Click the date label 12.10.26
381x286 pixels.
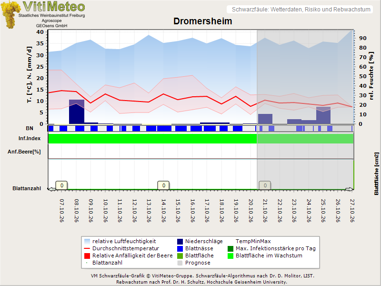134,211
